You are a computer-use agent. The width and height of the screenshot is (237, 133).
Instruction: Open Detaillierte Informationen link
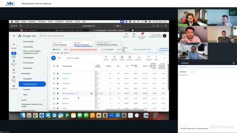coord(164,49)
